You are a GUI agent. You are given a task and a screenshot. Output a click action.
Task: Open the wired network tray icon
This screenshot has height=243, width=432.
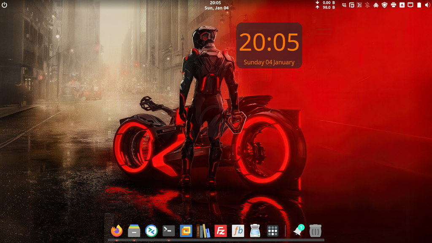click(x=410, y=5)
